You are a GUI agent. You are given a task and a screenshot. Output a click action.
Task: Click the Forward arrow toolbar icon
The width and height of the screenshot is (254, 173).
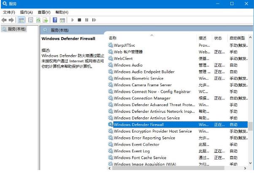coord(11,20)
